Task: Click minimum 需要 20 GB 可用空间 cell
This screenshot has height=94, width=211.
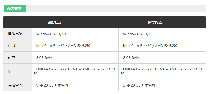Action: [x=75, y=85]
